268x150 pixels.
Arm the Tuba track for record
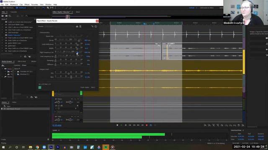[x=78, y=117]
